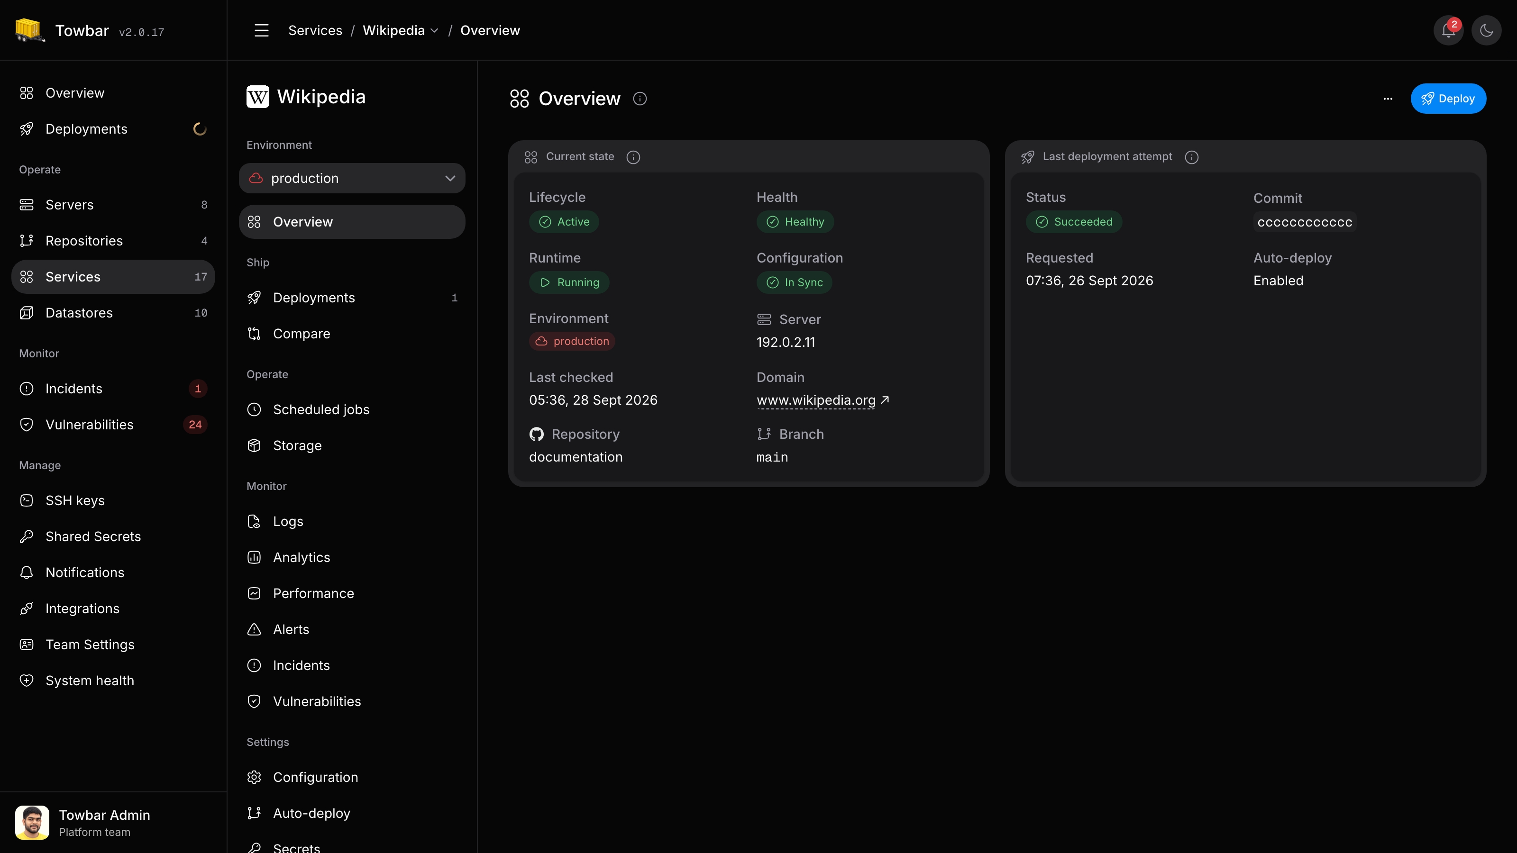The width and height of the screenshot is (1517, 853).
Task: Open Repositories in main sidebar
Action: tap(113, 241)
